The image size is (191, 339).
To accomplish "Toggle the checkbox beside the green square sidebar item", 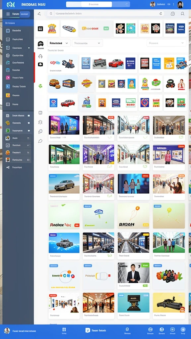I will point(29,131).
